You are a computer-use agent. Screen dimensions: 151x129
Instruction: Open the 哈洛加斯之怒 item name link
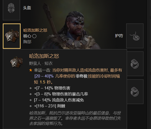(35, 30)
